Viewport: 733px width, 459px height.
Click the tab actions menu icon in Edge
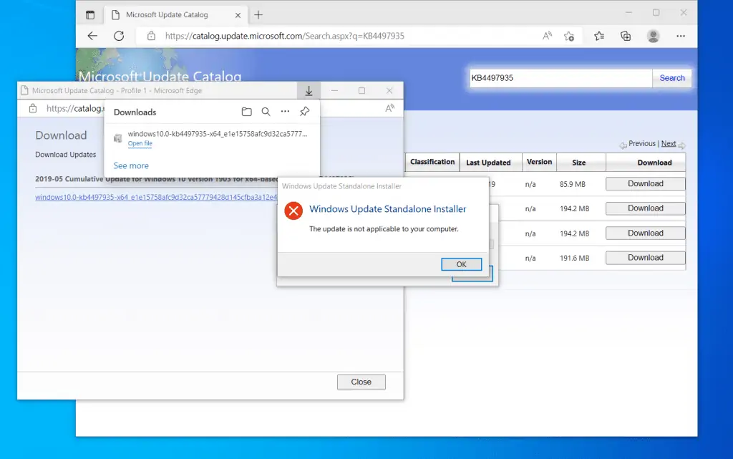(x=90, y=15)
